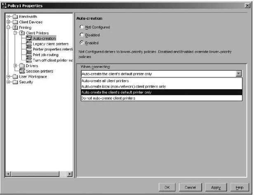Select the Security tree label
The width and height of the screenshot is (254, 195).
(x=26, y=82)
